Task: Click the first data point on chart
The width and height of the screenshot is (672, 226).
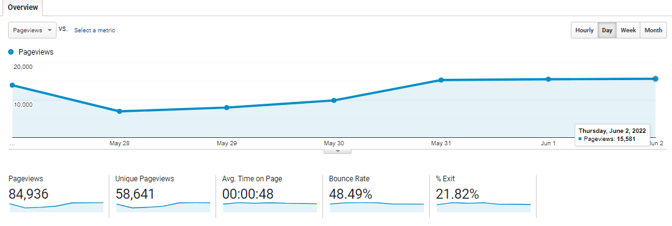Action: tap(12, 85)
